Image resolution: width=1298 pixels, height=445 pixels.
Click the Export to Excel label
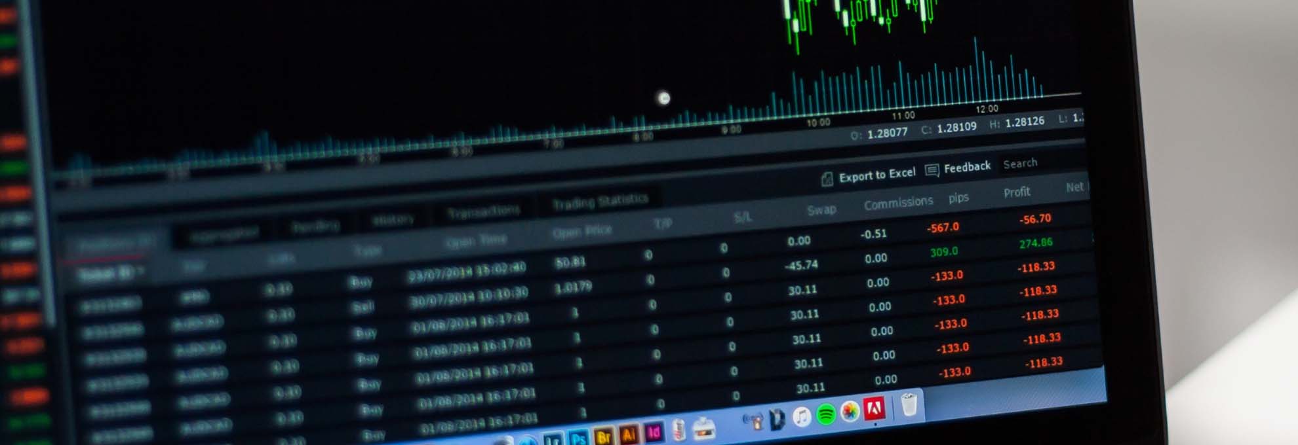click(x=877, y=175)
